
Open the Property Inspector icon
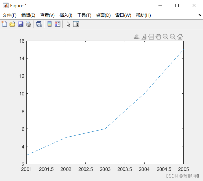point(76,24)
